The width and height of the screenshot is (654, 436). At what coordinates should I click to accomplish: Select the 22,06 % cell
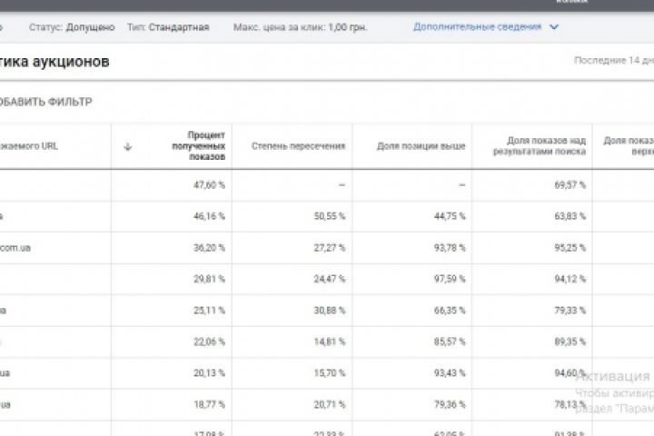click(209, 342)
